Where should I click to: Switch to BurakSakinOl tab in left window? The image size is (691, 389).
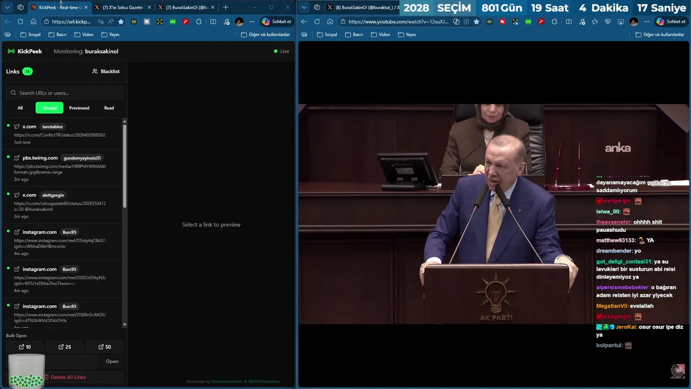186,8
